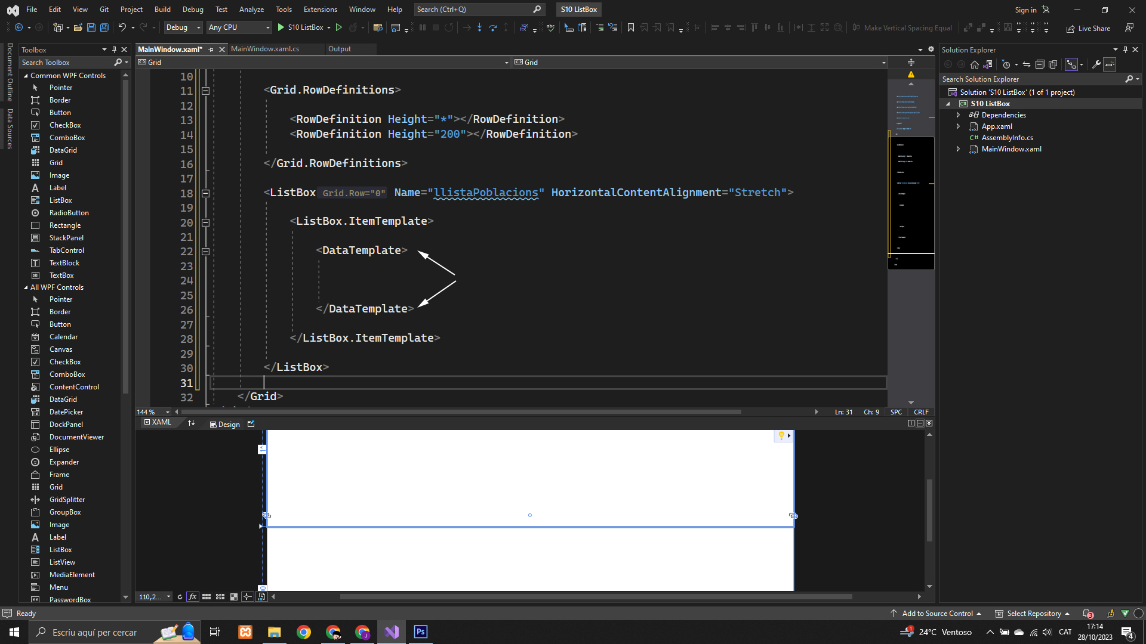This screenshot has height=644, width=1146.
Task: Open the Debug configuration dropdown
Action: (183, 27)
